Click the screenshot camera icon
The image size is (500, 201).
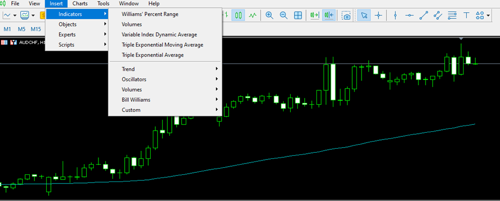(346, 15)
